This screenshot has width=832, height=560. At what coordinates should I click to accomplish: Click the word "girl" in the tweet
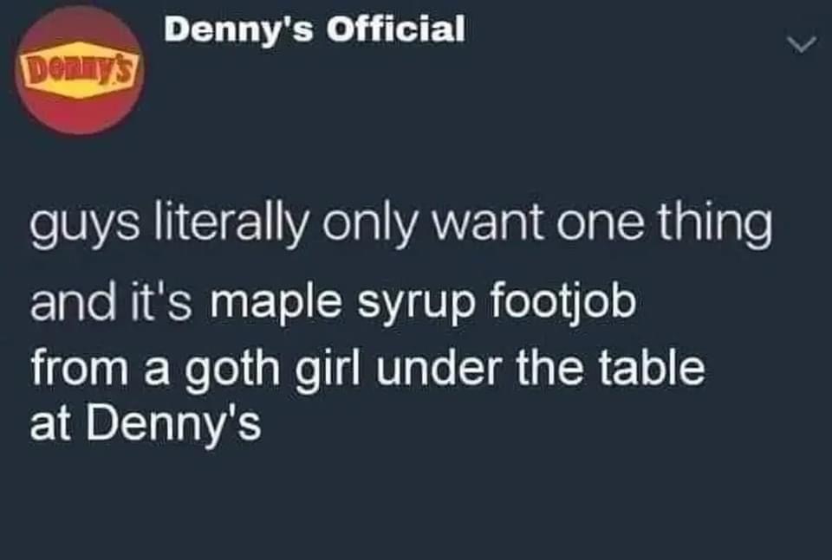(328, 369)
